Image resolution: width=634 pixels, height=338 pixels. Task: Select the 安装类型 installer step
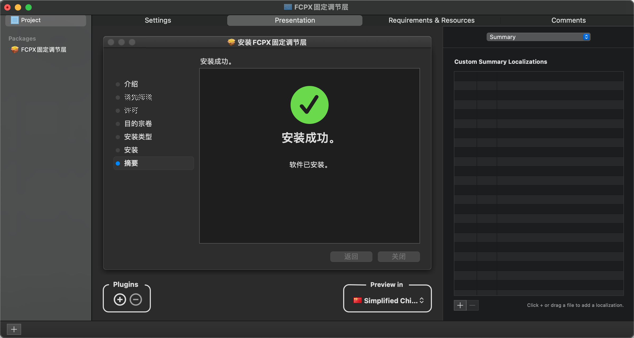pyautogui.click(x=138, y=137)
